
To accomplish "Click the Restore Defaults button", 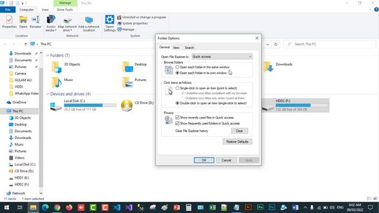I will coord(237,141).
